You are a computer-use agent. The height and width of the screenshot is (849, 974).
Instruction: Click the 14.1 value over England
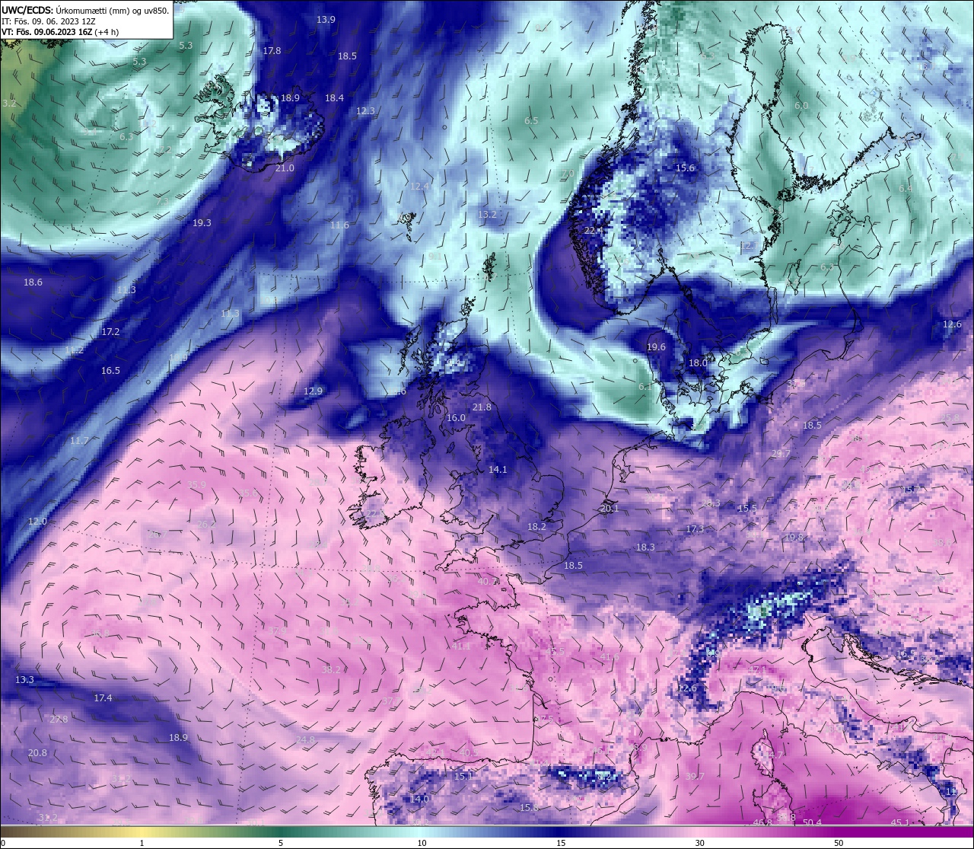498,470
